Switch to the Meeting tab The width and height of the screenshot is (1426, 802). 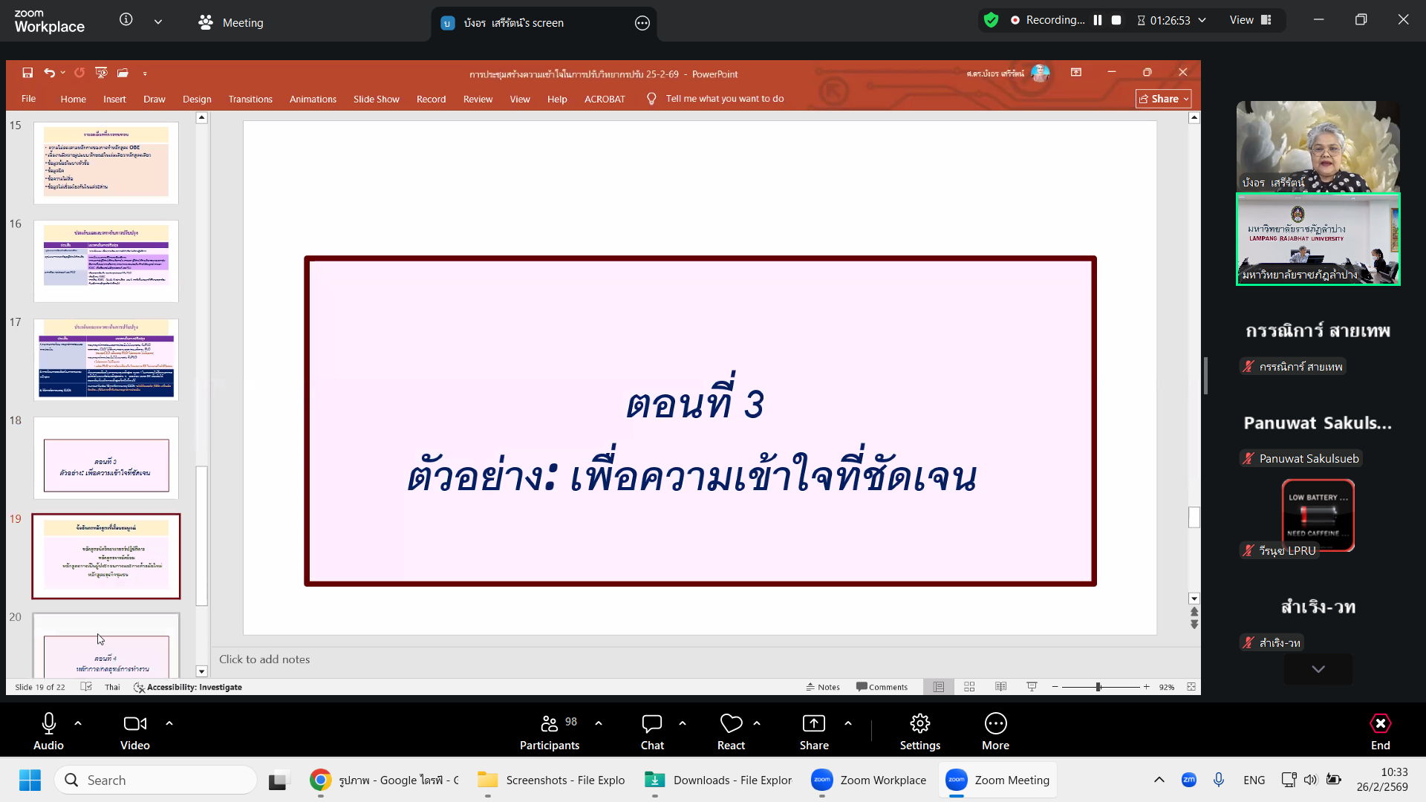pos(231,22)
